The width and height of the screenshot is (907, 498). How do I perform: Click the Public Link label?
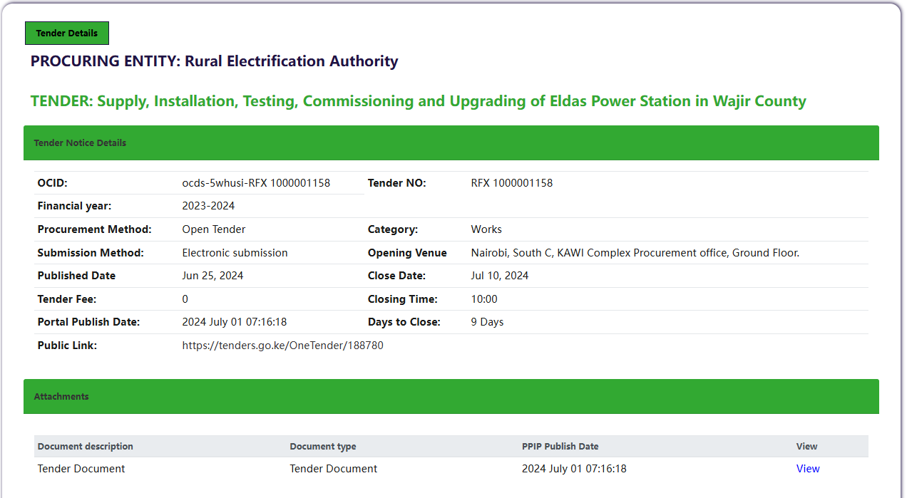tap(67, 346)
